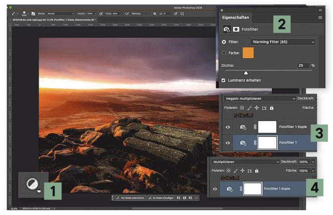
Task: Open the Negativ multiplizieren blend mode dropdown
Action: tap(260, 98)
